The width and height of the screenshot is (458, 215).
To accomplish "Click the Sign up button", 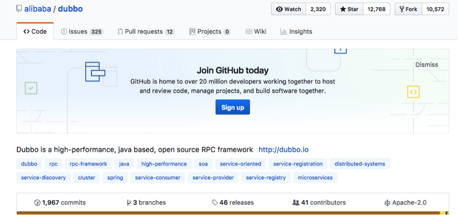I will (233, 107).
